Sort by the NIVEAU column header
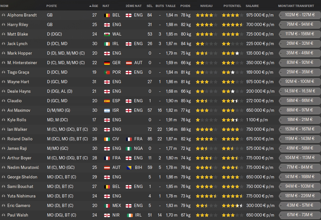The width and height of the screenshot is (321, 220). 206,6
